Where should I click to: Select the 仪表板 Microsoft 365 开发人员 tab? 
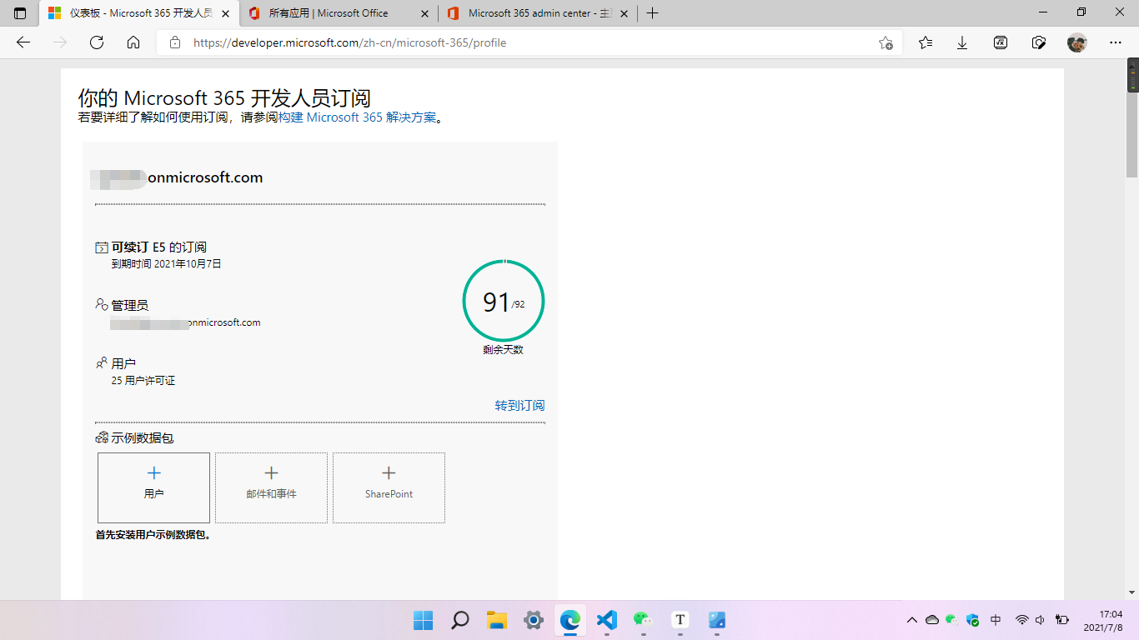(139, 13)
